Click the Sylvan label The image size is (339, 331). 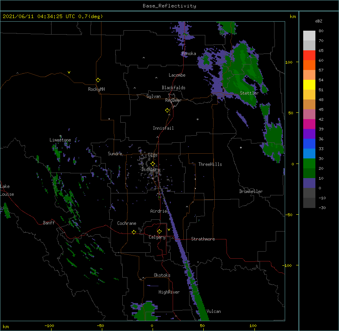tap(153, 96)
